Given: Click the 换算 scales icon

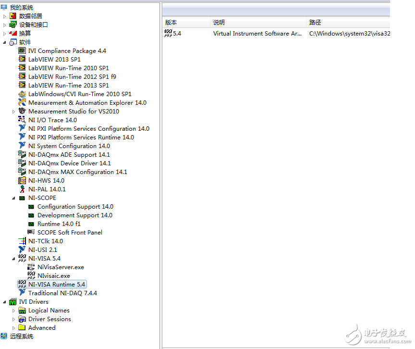Looking at the screenshot, I should click(x=13, y=33).
